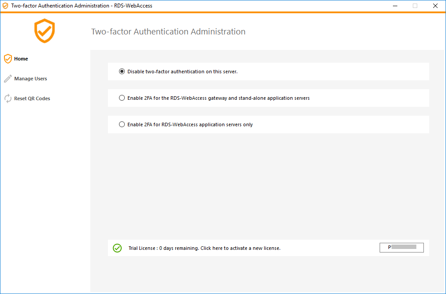The width and height of the screenshot is (446, 294).
Task: Choose Enable 2FA for application servers only
Action: click(x=122, y=124)
